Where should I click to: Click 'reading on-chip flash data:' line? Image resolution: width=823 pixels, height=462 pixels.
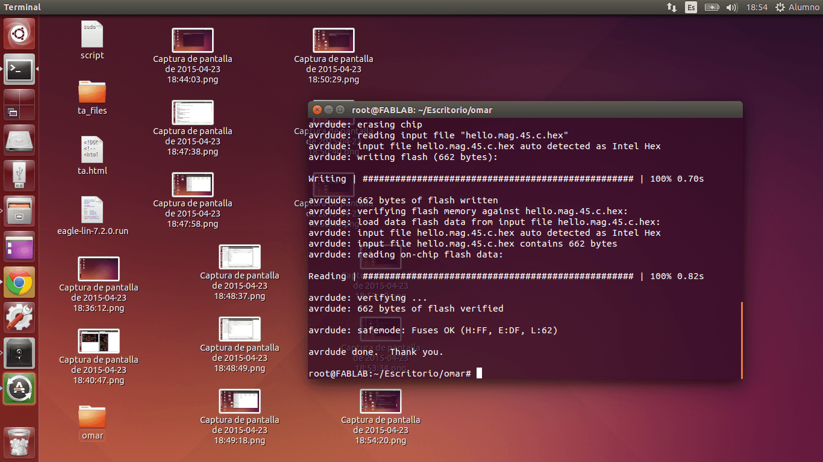pyautogui.click(x=405, y=254)
